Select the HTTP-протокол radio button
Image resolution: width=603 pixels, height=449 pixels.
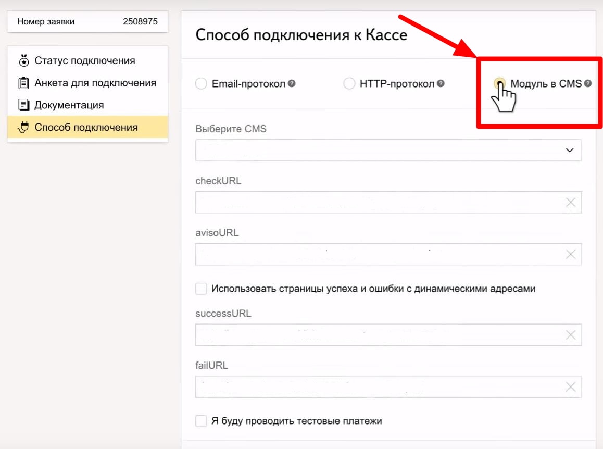(349, 83)
